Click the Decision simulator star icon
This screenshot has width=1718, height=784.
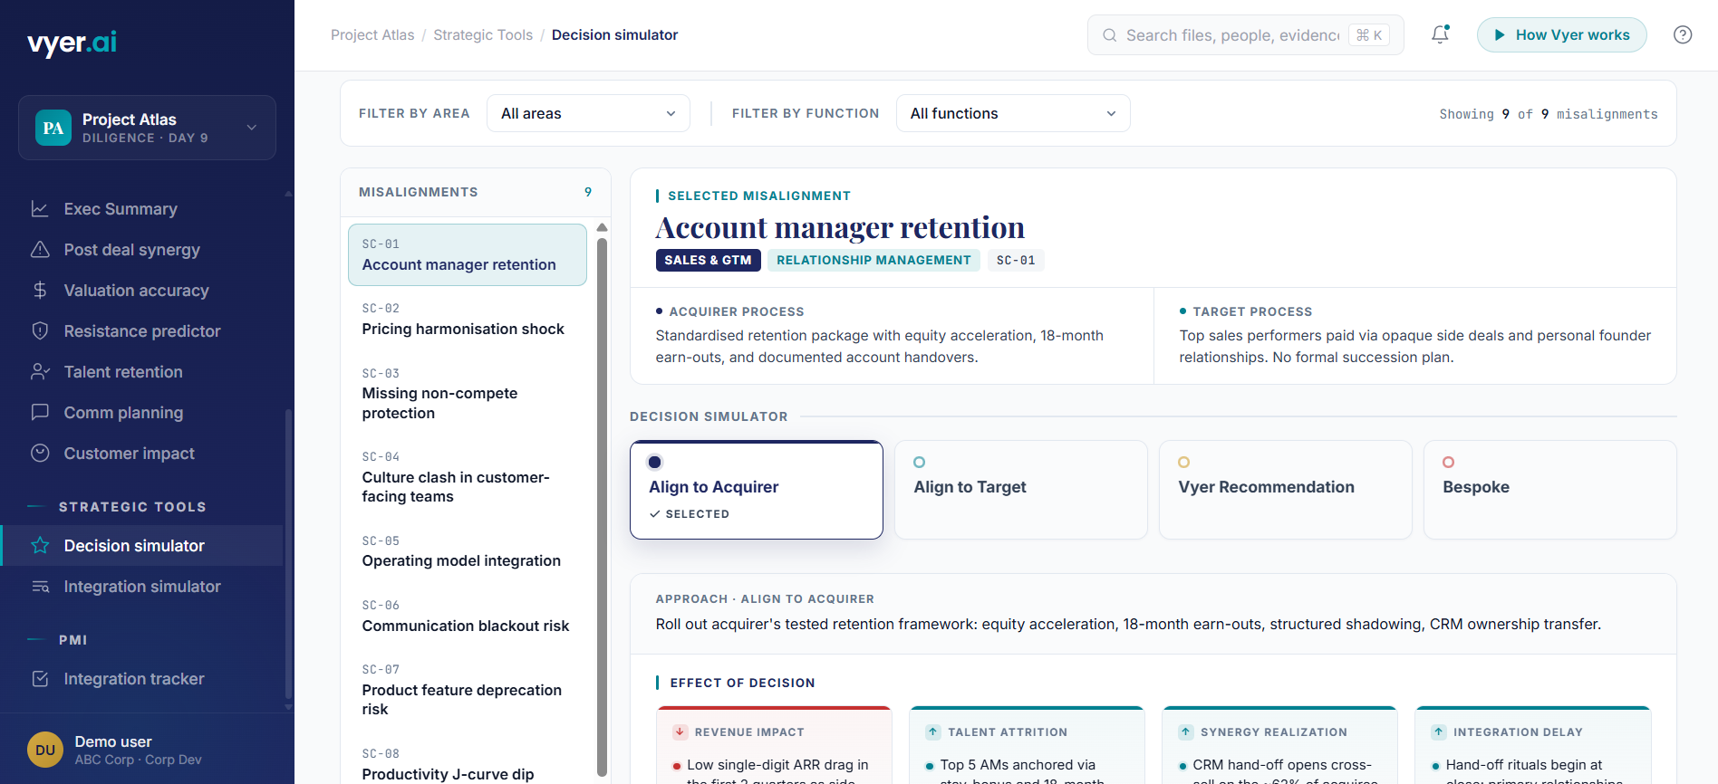(40, 546)
